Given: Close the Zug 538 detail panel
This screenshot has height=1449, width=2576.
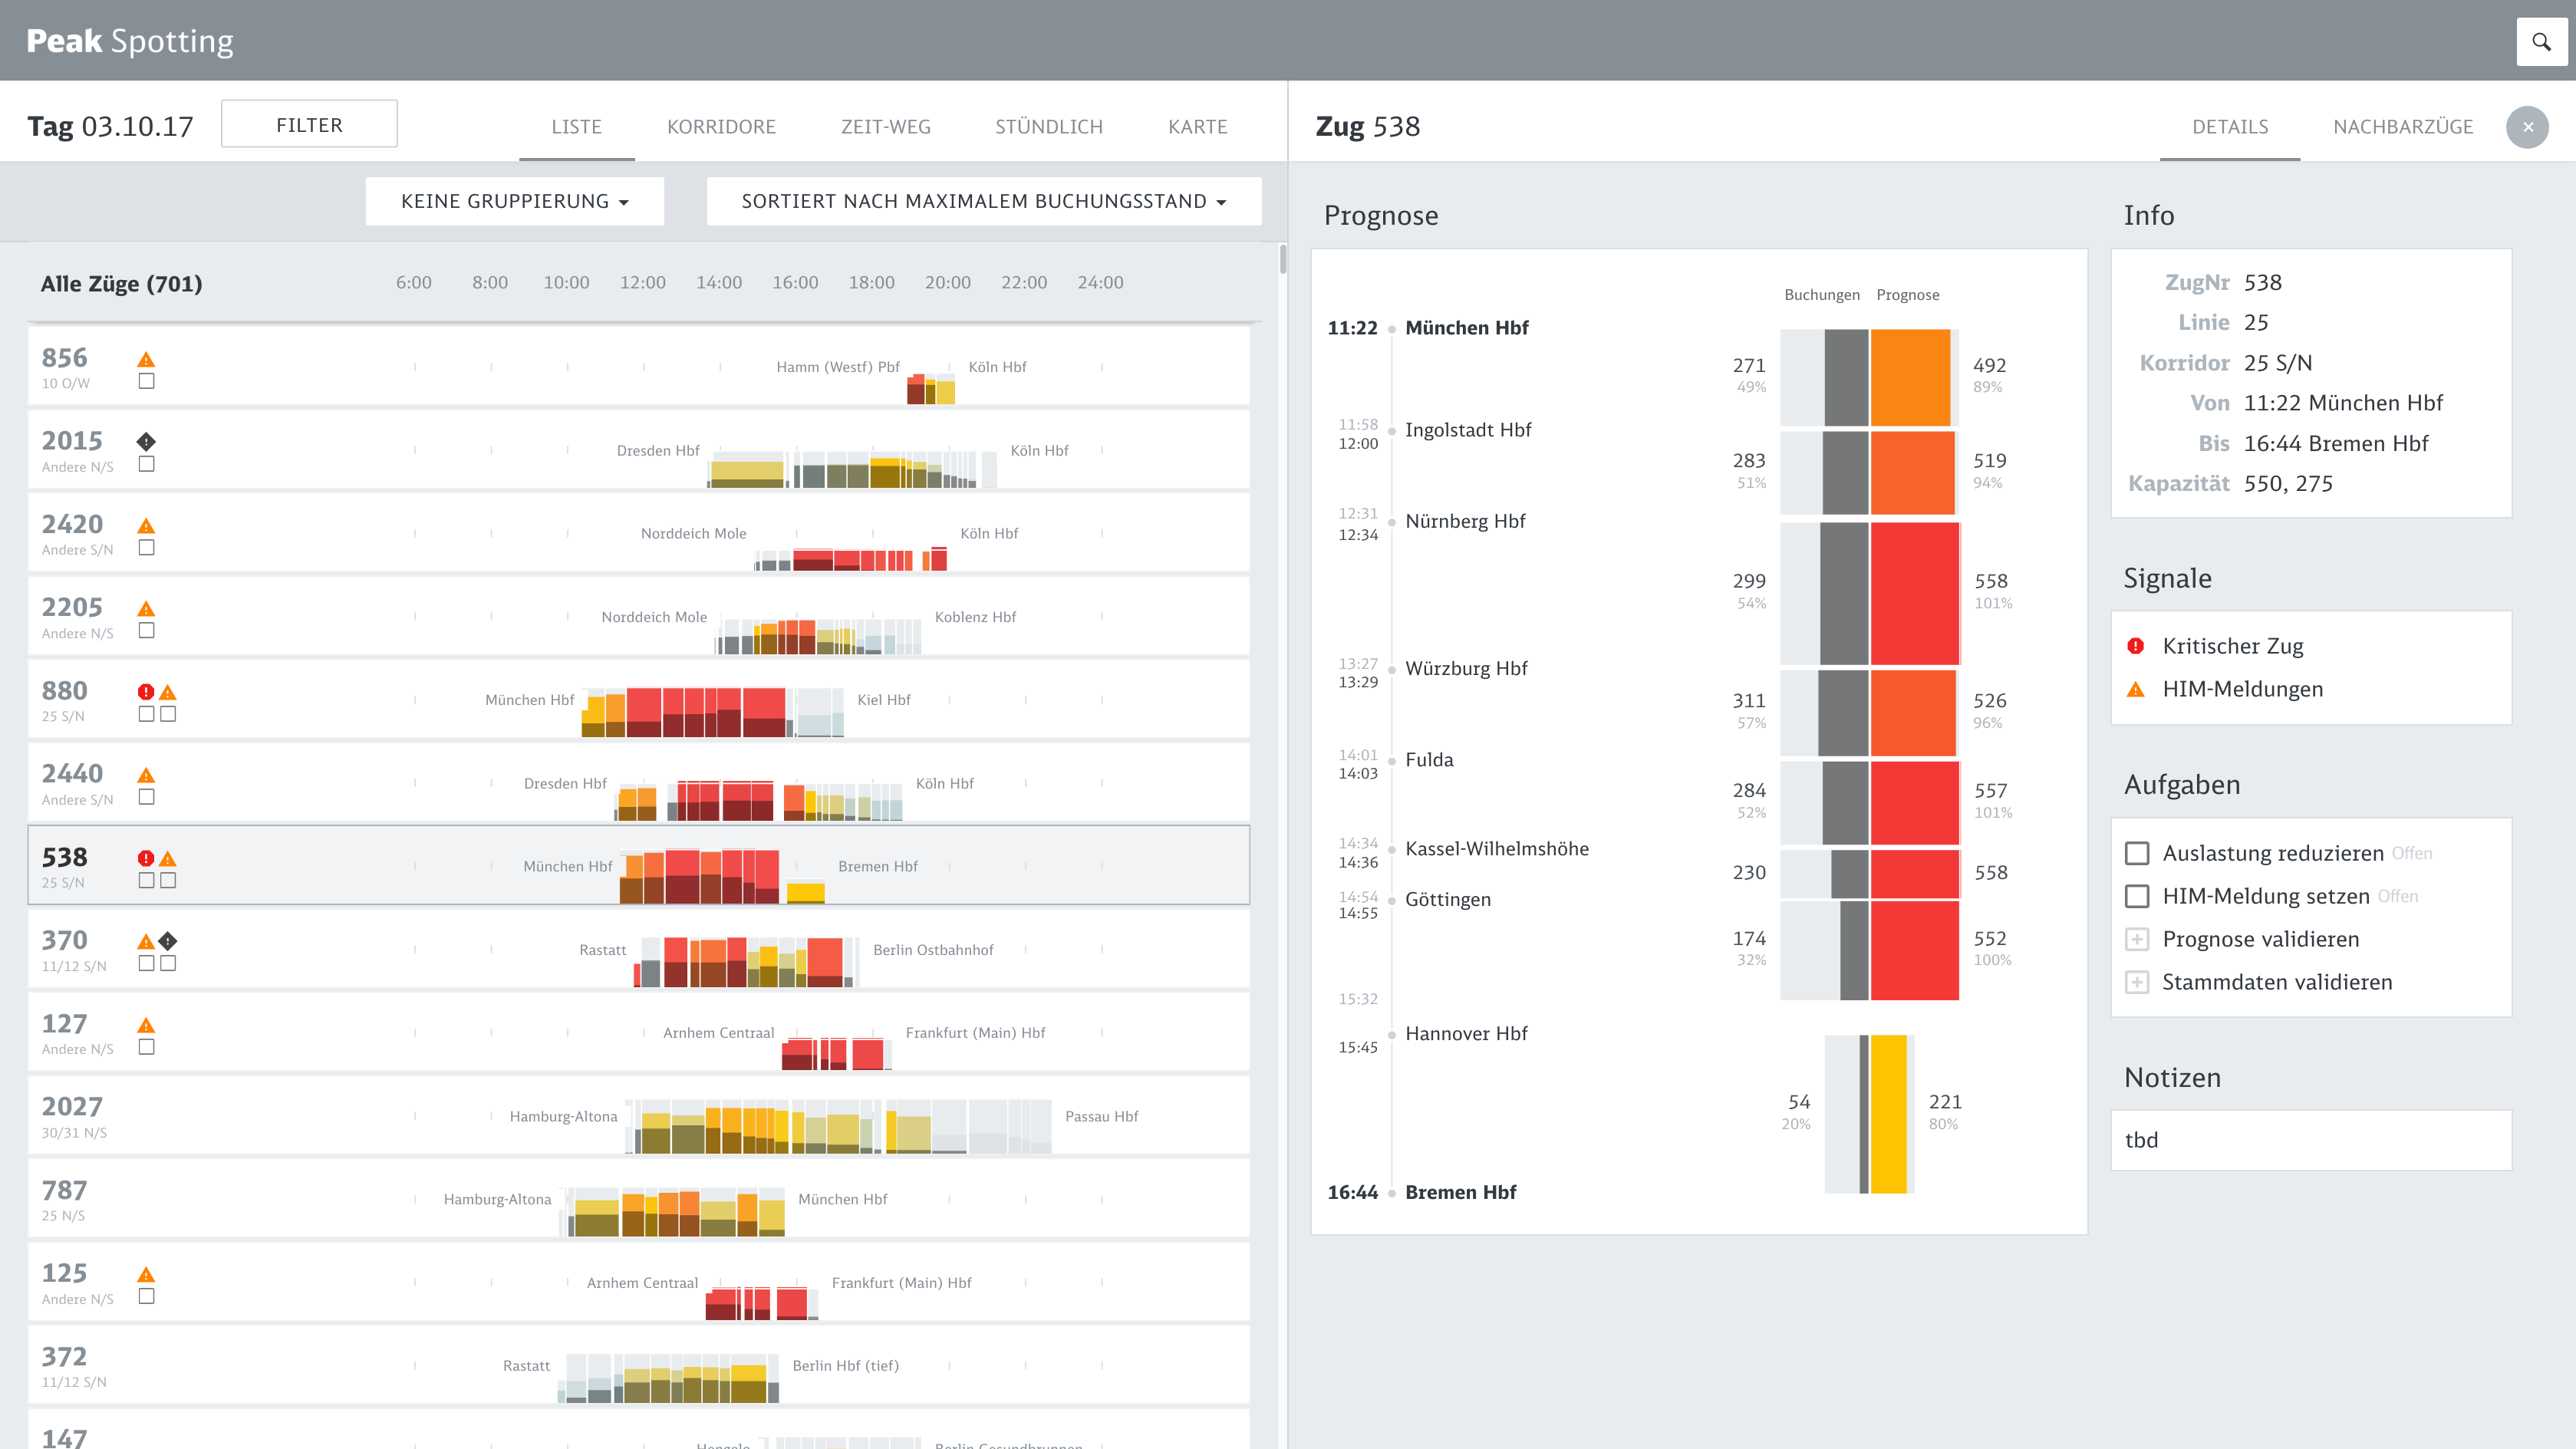Looking at the screenshot, I should pos(2527,127).
